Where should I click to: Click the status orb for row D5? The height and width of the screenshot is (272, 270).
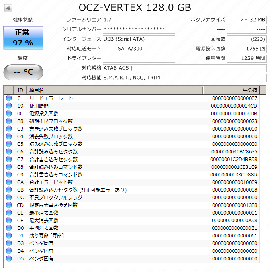point(9,258)
